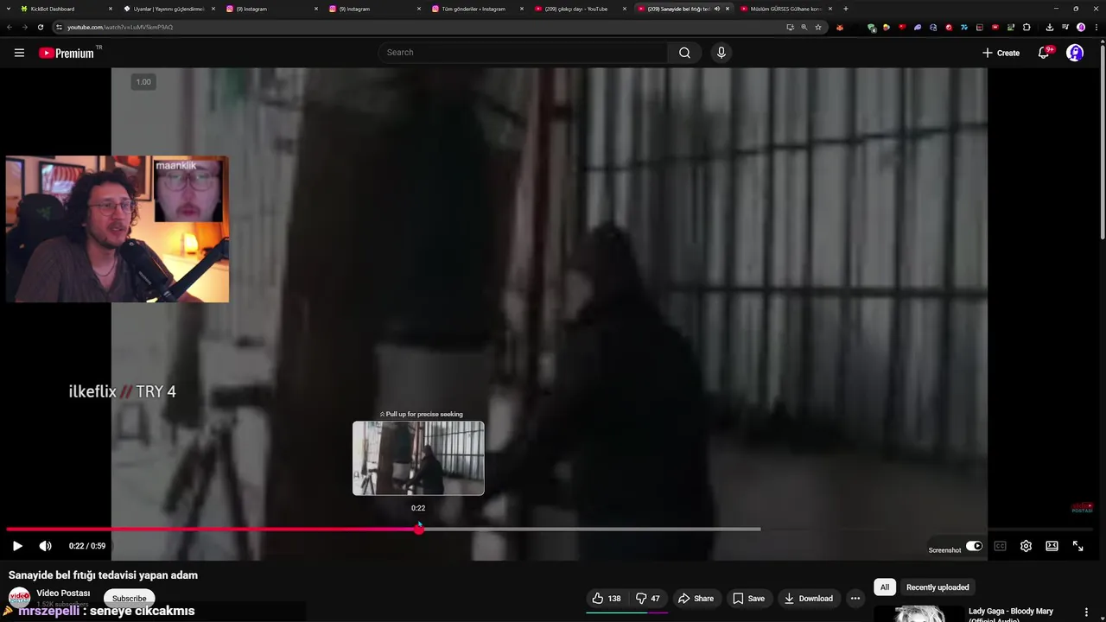
Task: Click the seek preview thumbnail at 0:22
Action: point(418,458)
